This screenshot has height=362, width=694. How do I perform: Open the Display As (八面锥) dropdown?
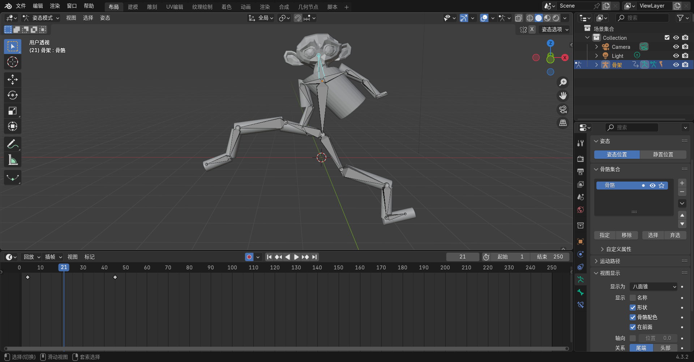(653, 286)
